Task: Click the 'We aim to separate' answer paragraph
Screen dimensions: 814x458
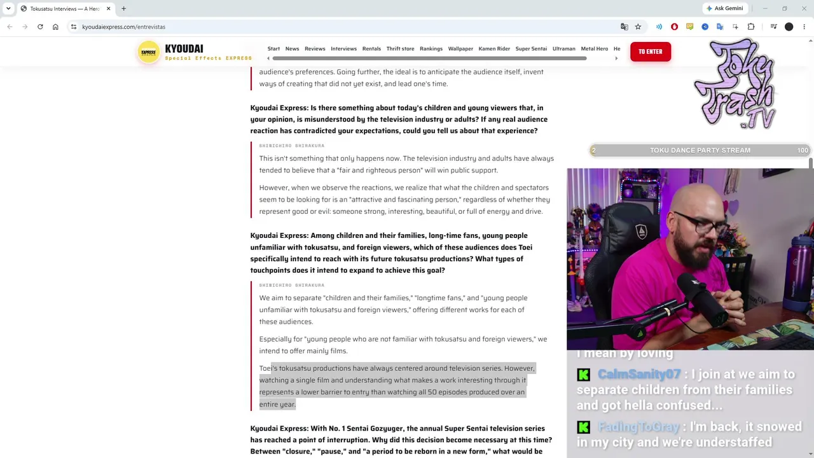Action: coord(393,310)
